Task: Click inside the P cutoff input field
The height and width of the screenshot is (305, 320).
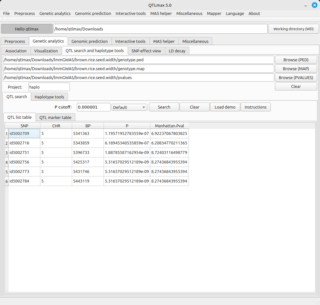Action: 93,107
